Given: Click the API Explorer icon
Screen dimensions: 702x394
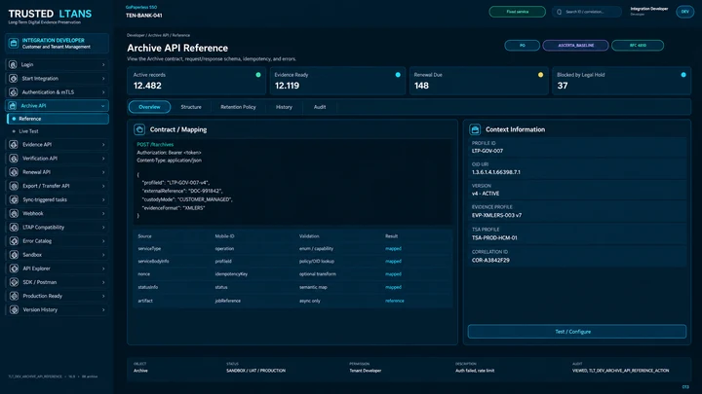Looking at the screenshot, I should [14, 269].
